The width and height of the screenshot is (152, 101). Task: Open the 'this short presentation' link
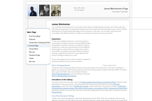(116, 84)
